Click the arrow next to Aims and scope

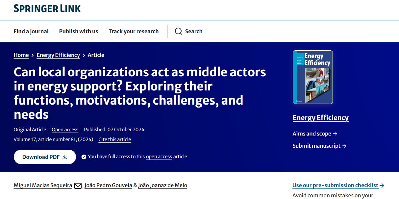point(335,134)
